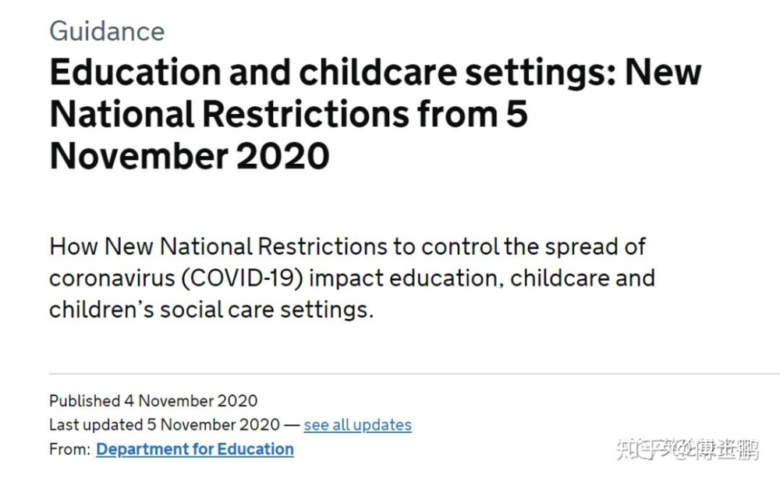Viewport: 780px width, 482px height.
Task: Click 'control the spread of' in the summary
Action: click(534, 246)
